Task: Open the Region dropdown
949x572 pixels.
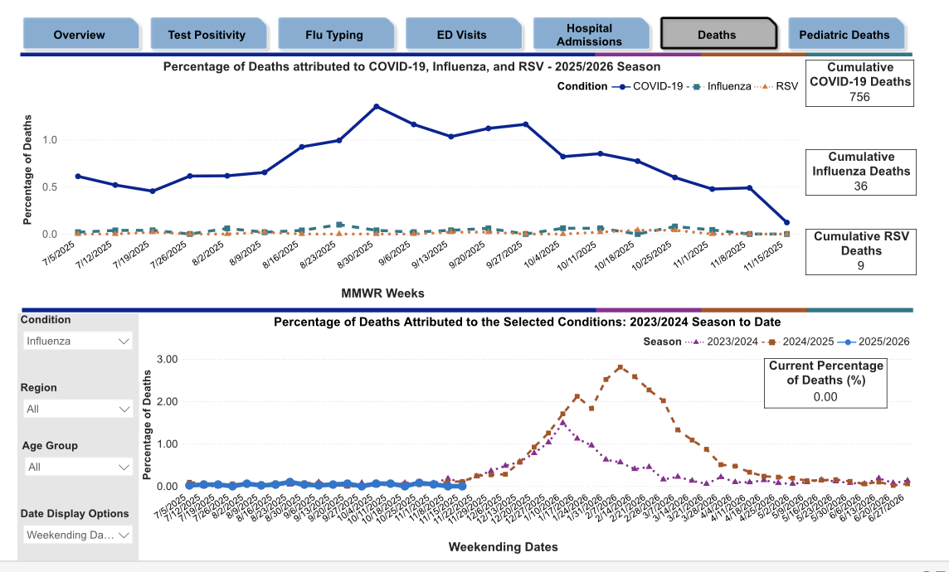Action: (77, 409)
